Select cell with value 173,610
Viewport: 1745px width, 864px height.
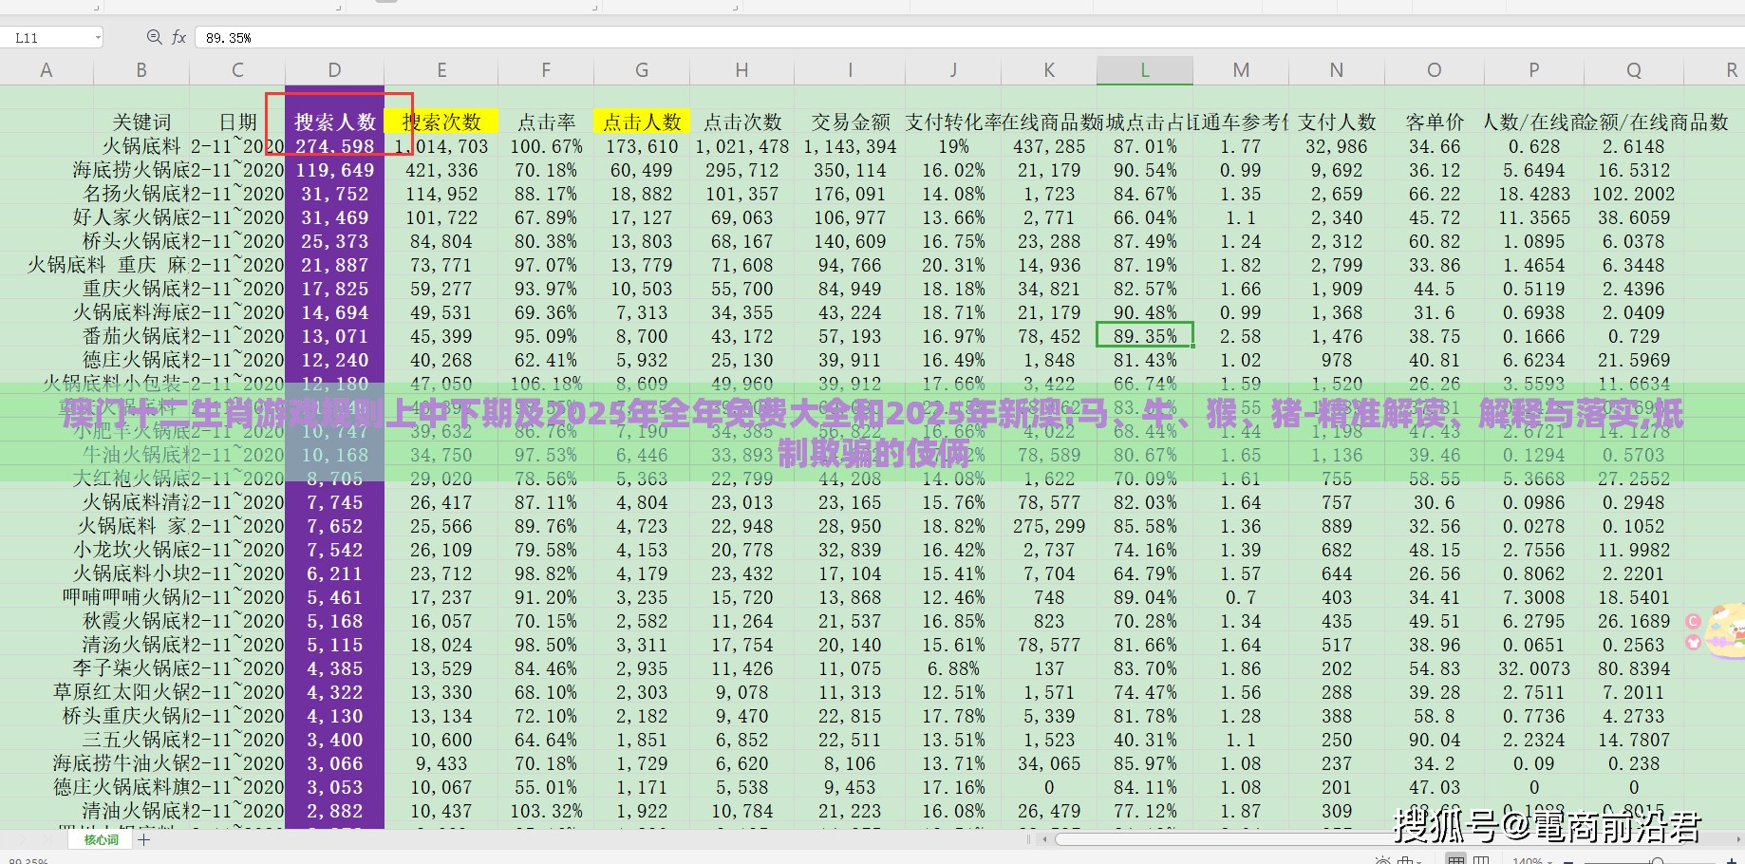(642, 146)
